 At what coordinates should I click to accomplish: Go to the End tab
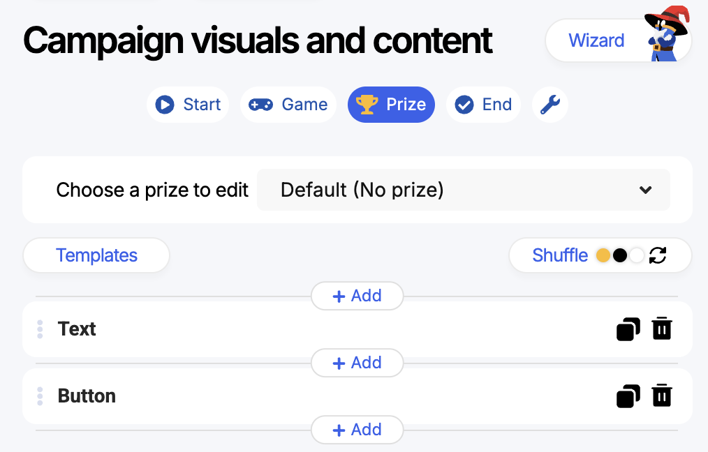coord(483,105)
